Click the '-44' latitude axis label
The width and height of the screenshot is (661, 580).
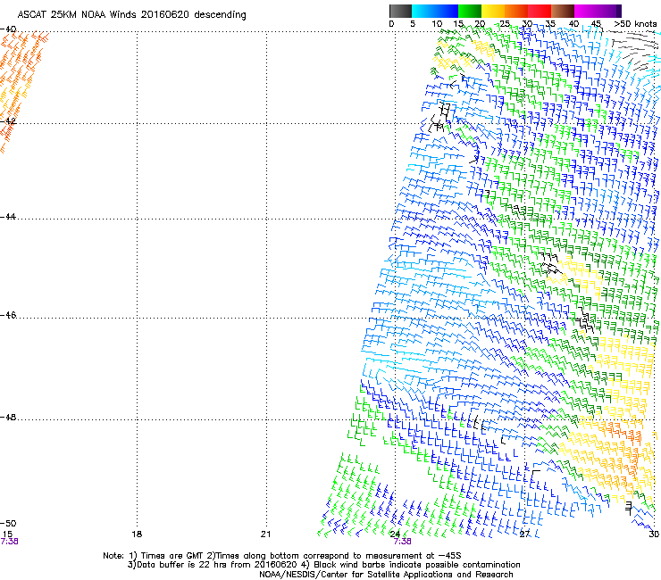tap(8, 217)
